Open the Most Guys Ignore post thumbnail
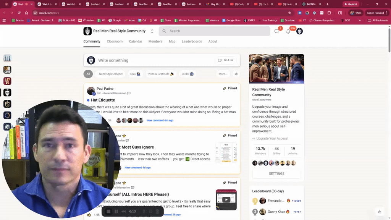Image resolution: width=391 pixels, height=220 pixels. tap(226, 152)
